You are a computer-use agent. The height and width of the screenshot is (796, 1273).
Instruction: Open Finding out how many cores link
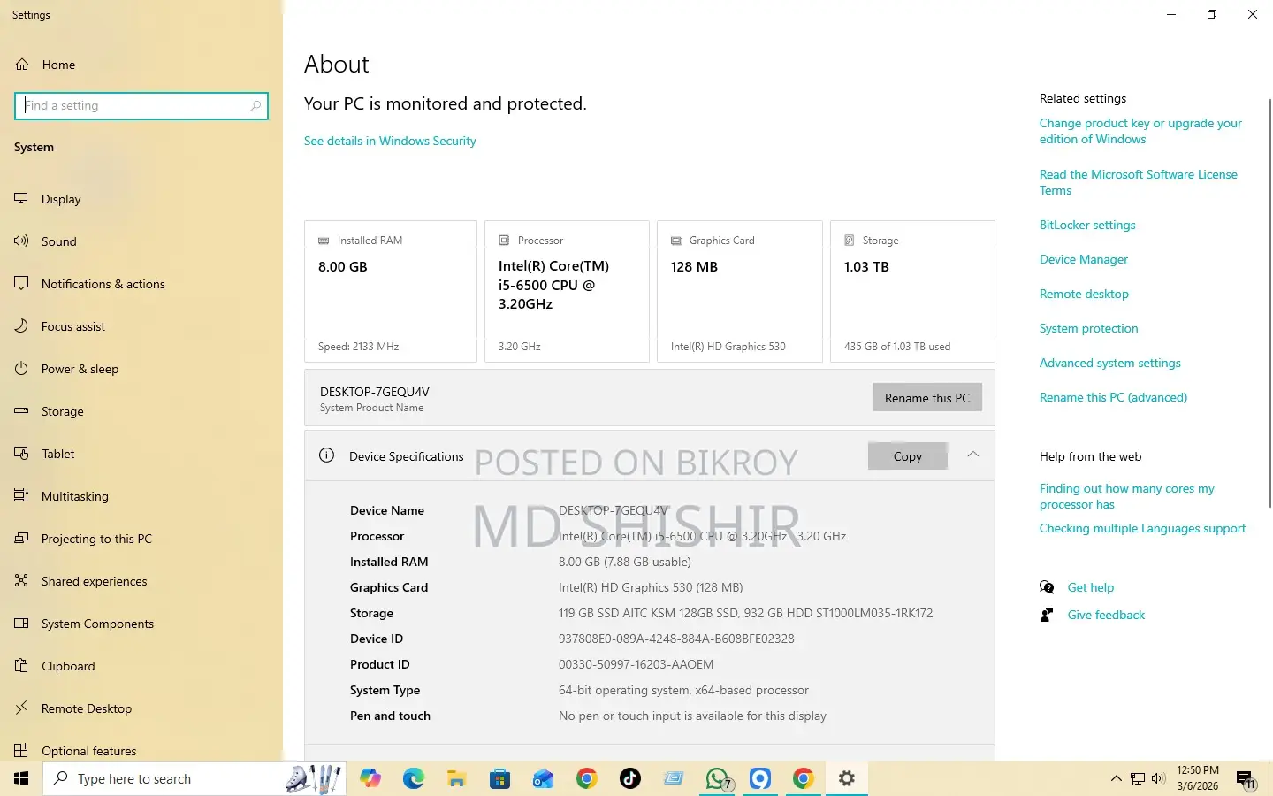(x=1127, y=496)
